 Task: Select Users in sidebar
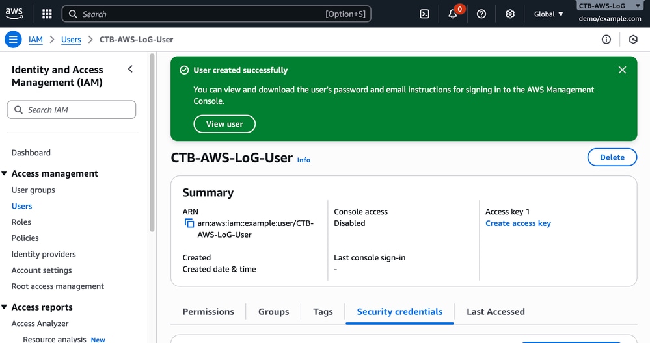pos(21,206)
